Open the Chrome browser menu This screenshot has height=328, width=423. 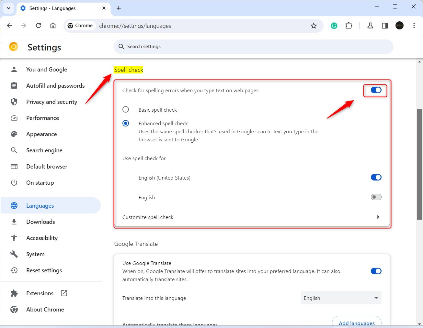pyautogui.click(x=414, y=26)
